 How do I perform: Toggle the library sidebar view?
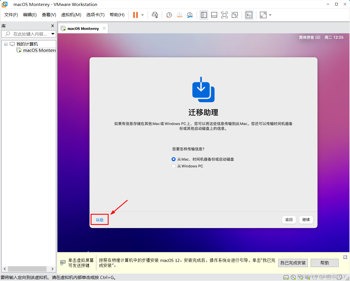coord(204,15)
